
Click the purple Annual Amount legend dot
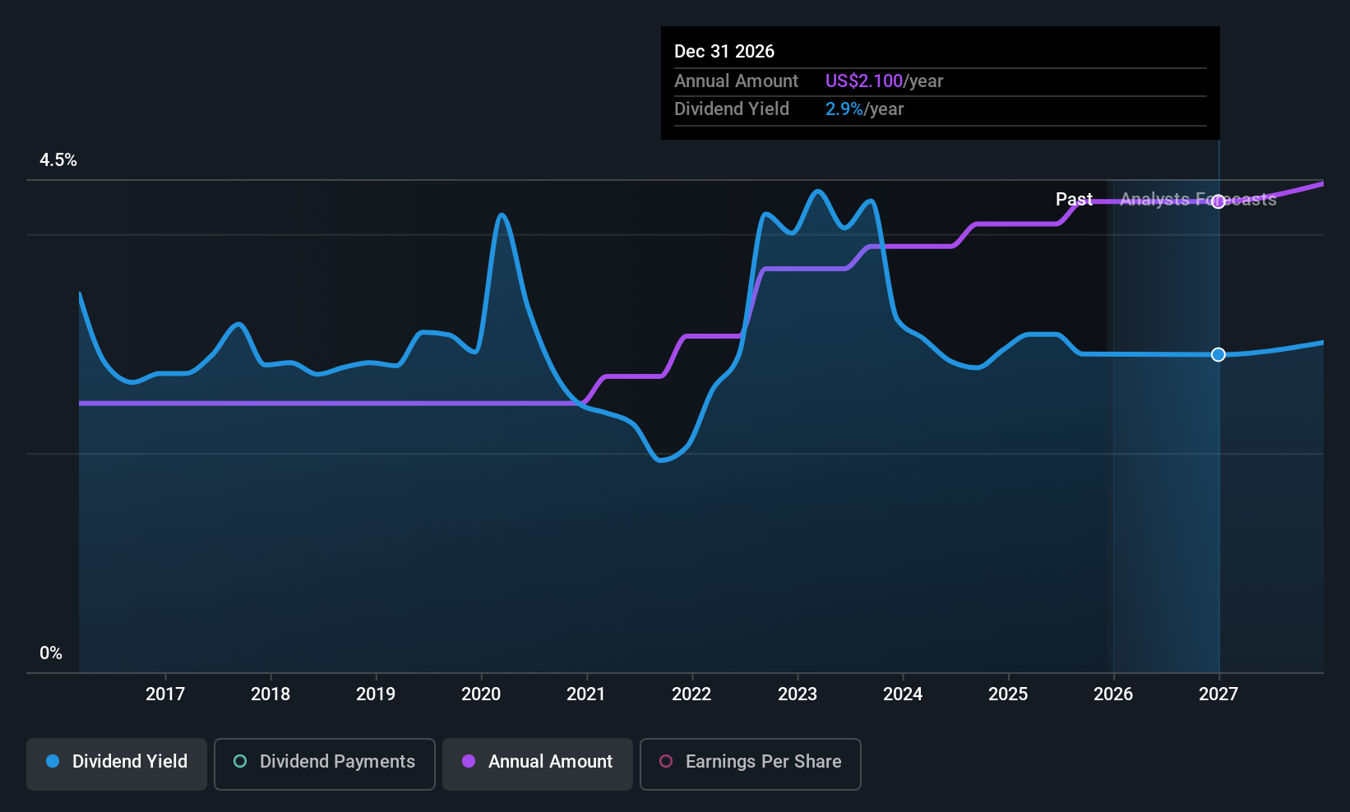click(x=469, y=762)
